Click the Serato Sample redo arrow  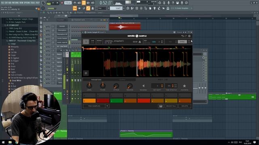tap(186, 36)
